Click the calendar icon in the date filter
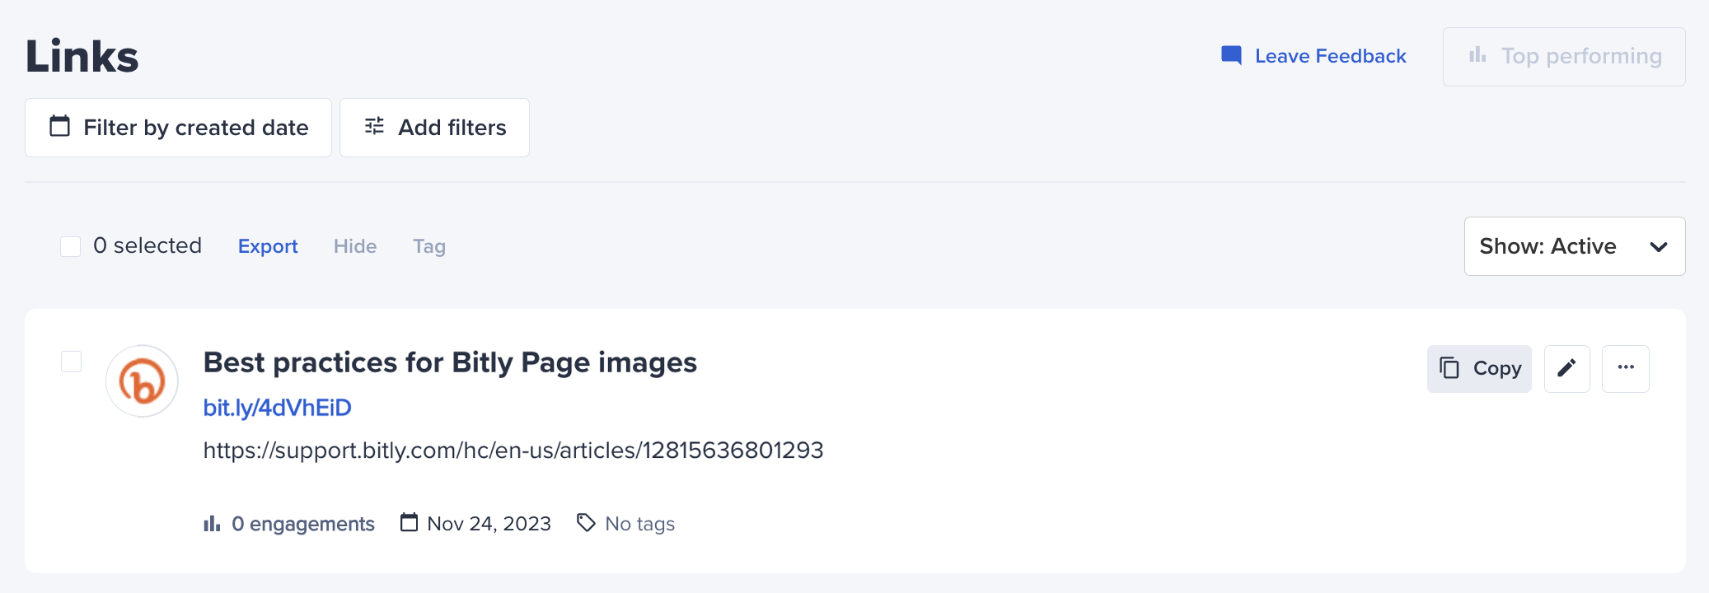Screen dimensions: 1709x593 tap(60, 126)
